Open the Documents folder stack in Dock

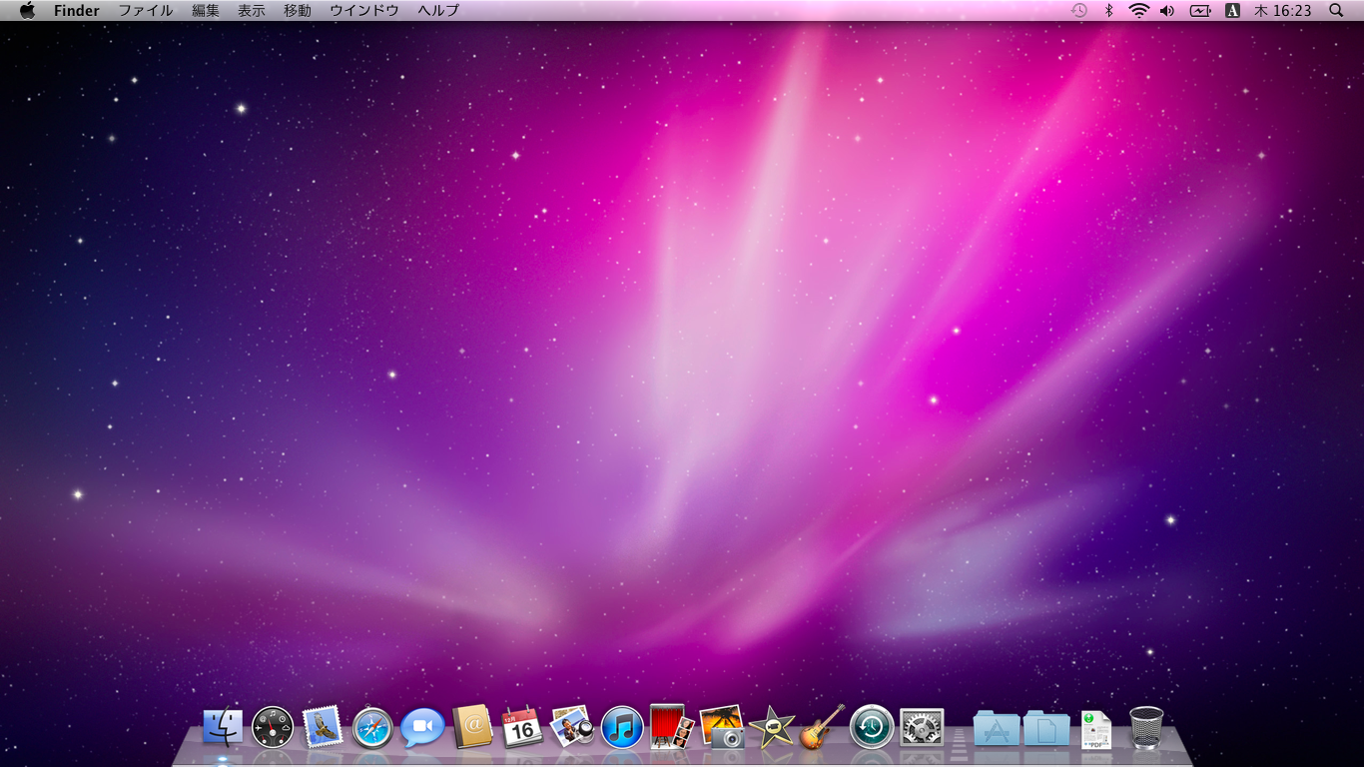coord(1046,728)
